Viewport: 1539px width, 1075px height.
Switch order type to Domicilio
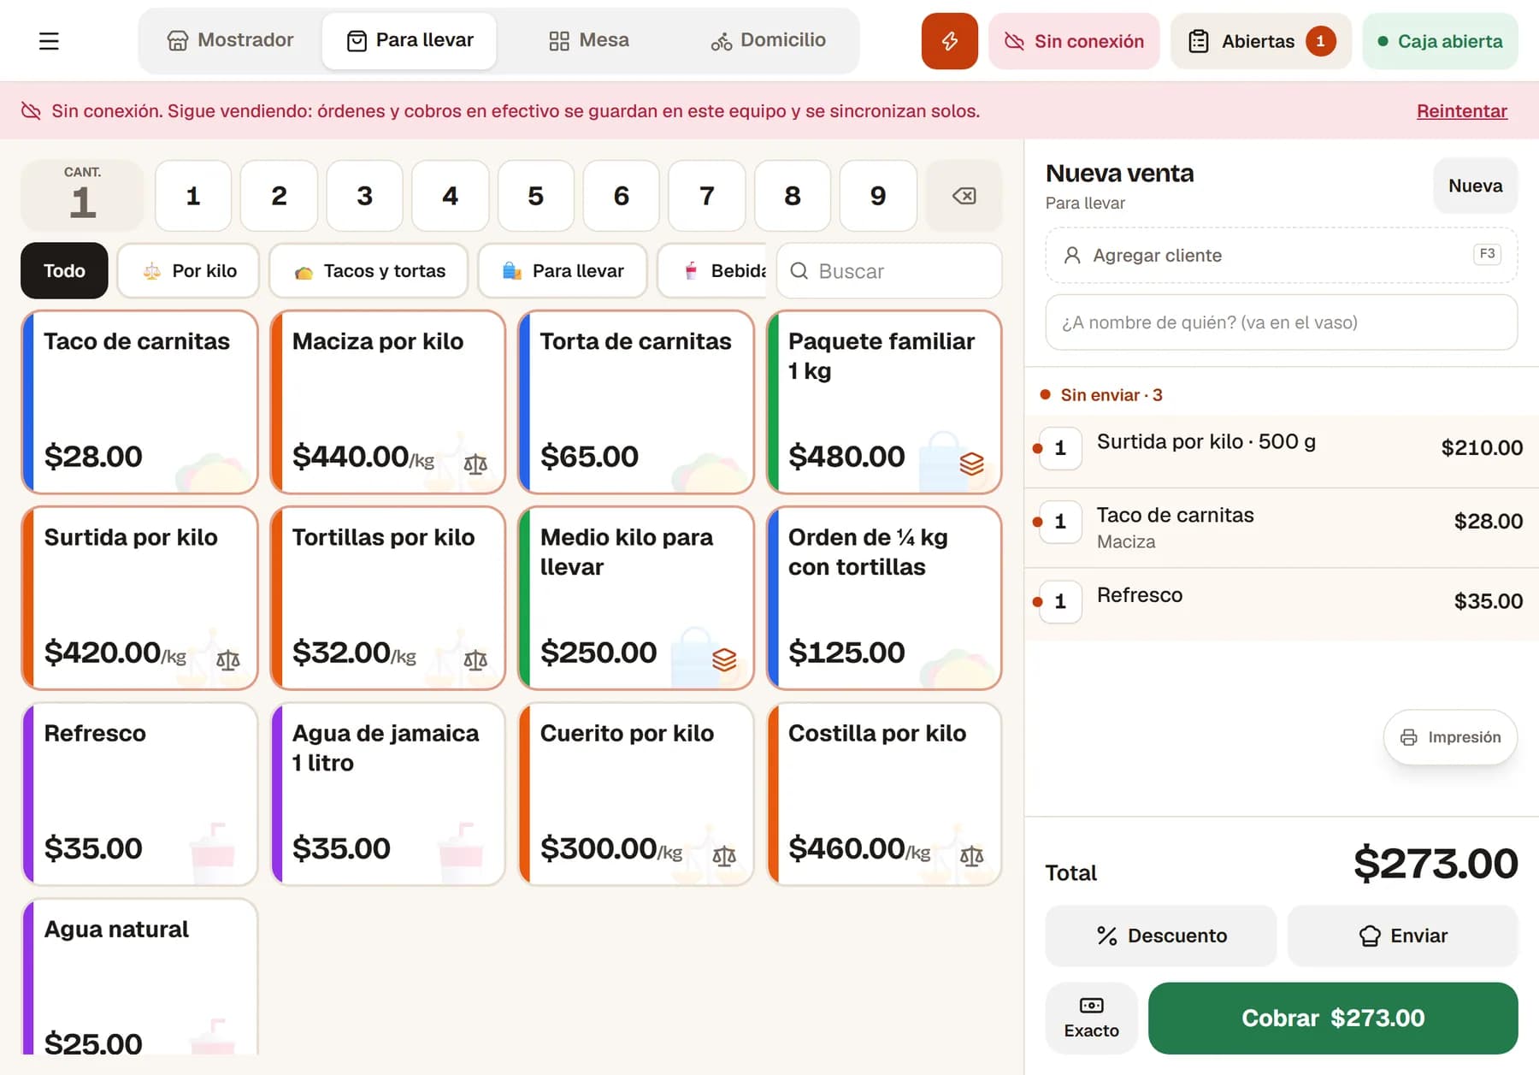[768, 40]
